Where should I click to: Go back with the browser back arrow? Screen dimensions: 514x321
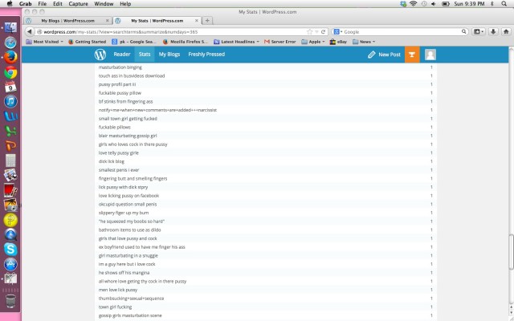click(x=30, y=32)
